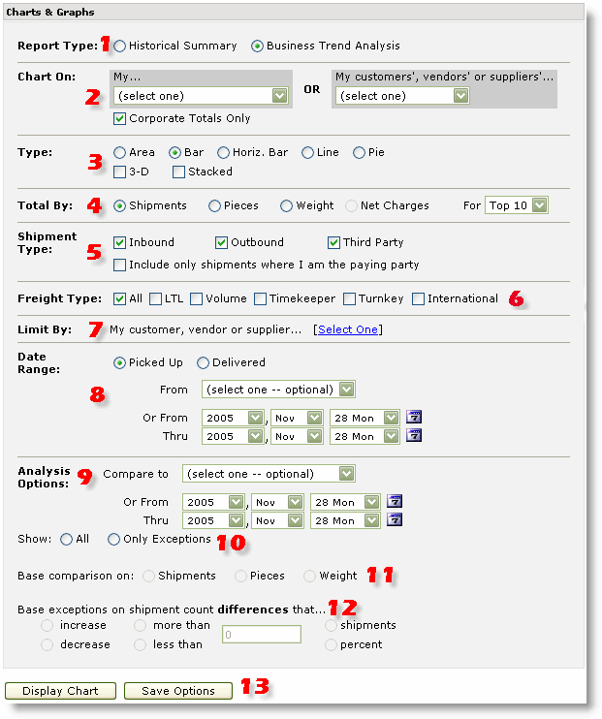Show Only Exceptions radio option
Image resolution: width=602 pixels, height=719 pixels.
point(114,539)
